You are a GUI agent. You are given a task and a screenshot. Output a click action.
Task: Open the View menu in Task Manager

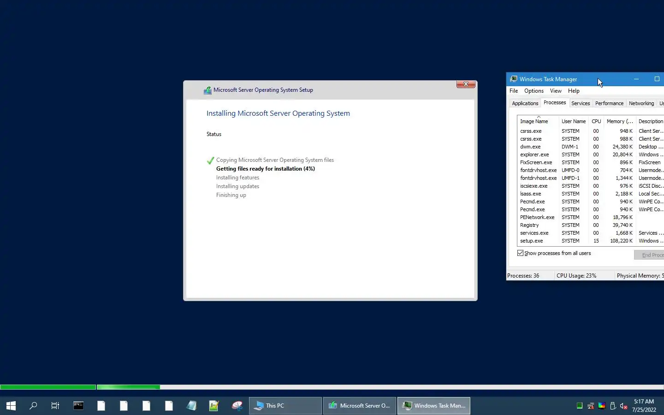pyautogui.click(x=556, y=91)
